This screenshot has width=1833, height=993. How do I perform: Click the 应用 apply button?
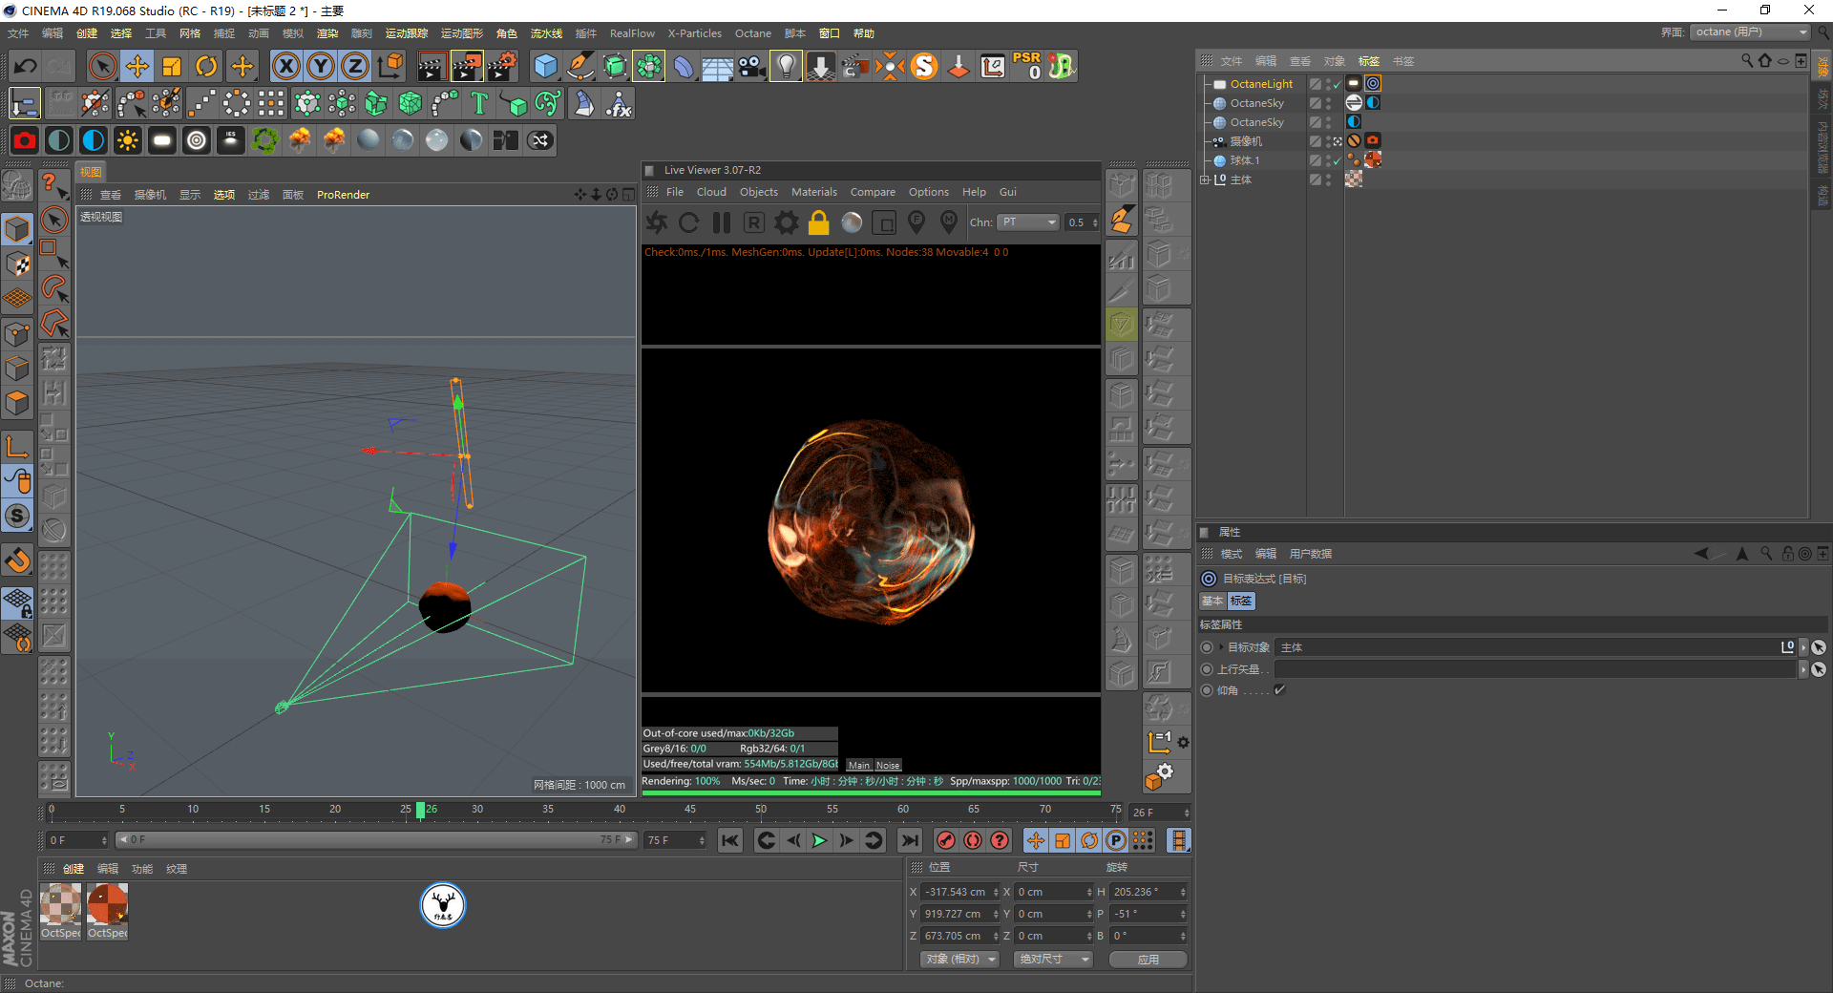[1148, 959]
